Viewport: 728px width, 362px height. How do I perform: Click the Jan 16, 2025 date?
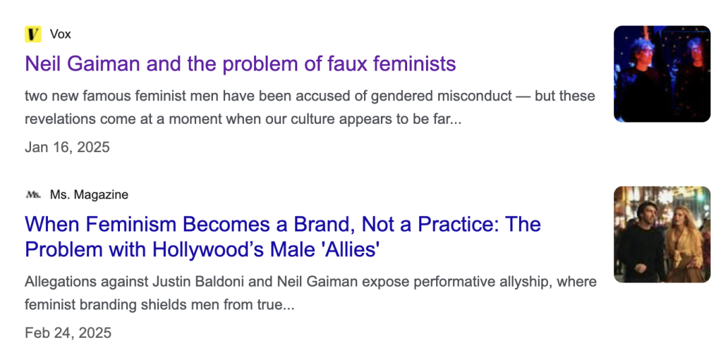click(x=67, y=147)
